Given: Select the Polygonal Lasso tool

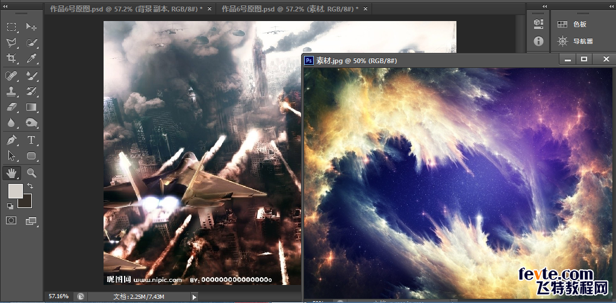Looking at the screenshot, I should pyautogui.click(x=11, y=42).
